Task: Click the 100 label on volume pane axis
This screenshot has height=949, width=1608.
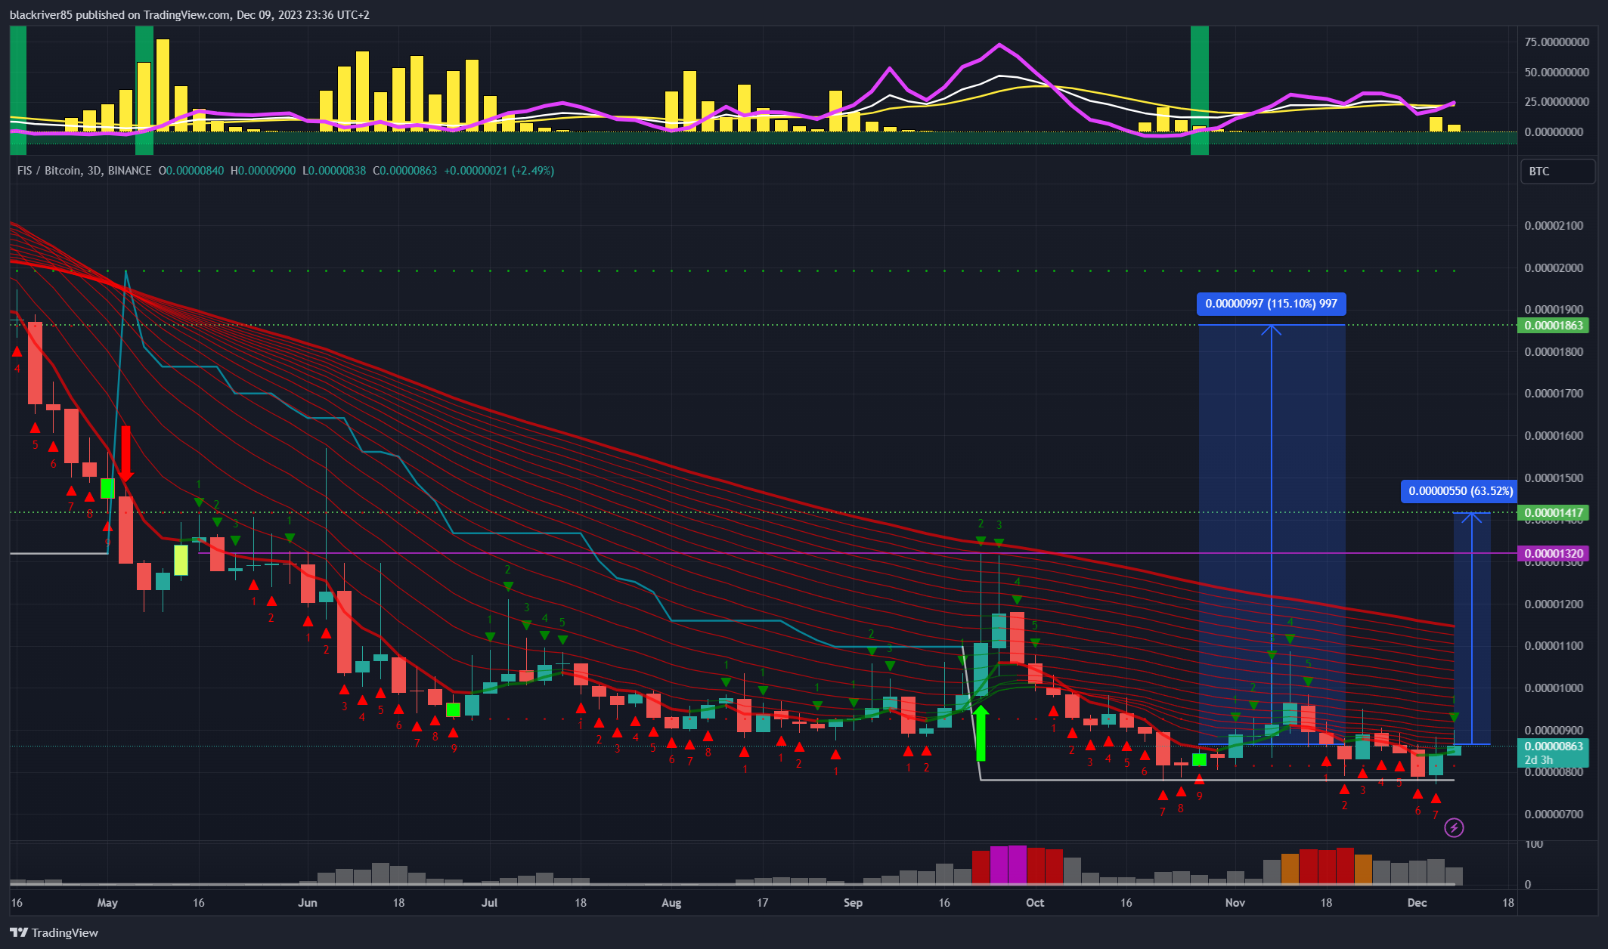Action: (x=1534, y=844)
